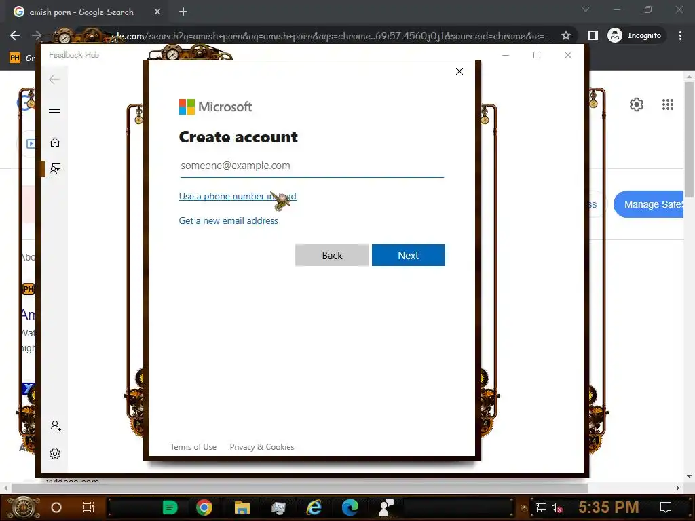This screenshot has width=695, height=521.
Task: Minimize the Feedback Hub window
Action: click(505, 55)
